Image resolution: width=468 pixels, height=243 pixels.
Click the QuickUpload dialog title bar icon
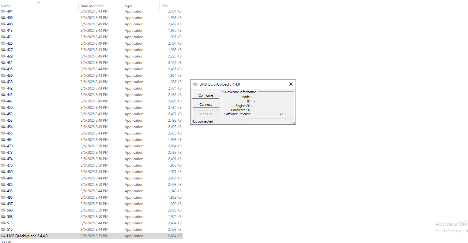pos(195,84)
